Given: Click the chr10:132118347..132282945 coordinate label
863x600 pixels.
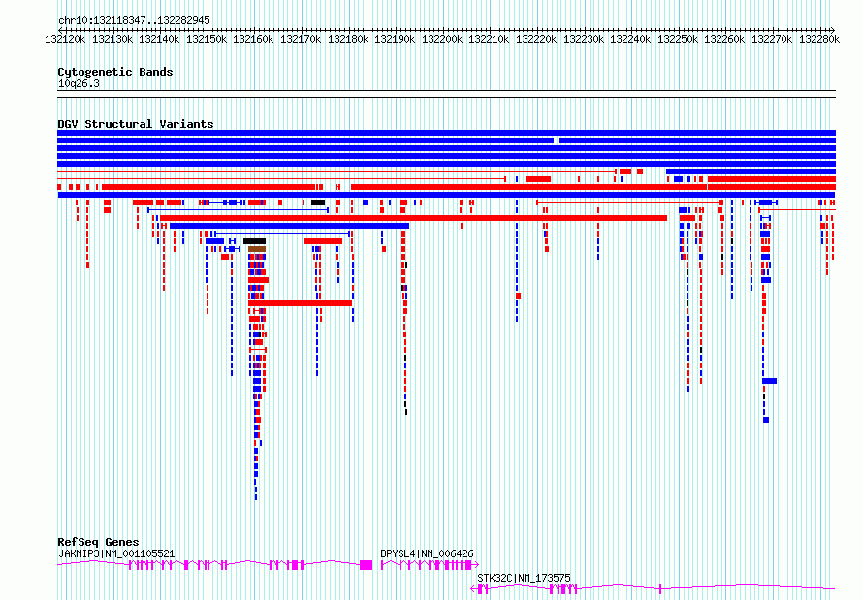Looking at the screenshot, I should [x=134, y=20].
